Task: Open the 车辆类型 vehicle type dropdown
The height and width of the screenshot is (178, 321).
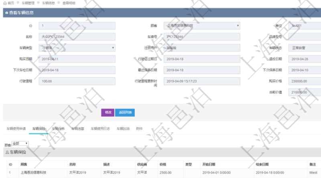Action: [x=77, y=48]
